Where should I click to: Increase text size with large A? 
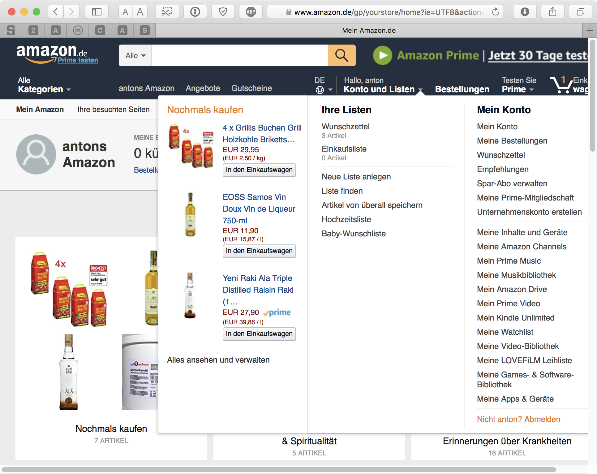[140, 12]
